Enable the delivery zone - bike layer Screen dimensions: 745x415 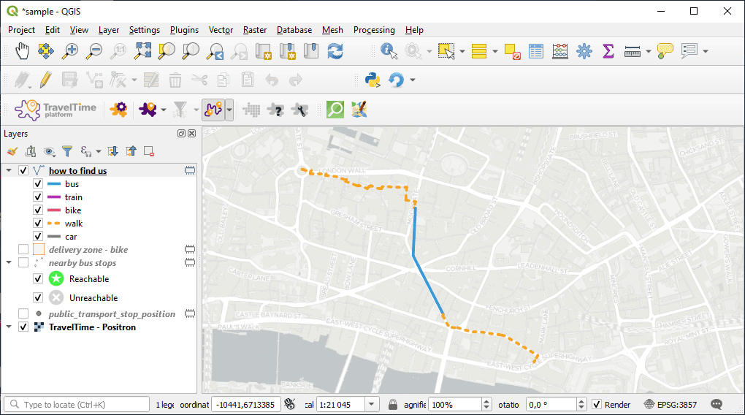tap(23, 250)
